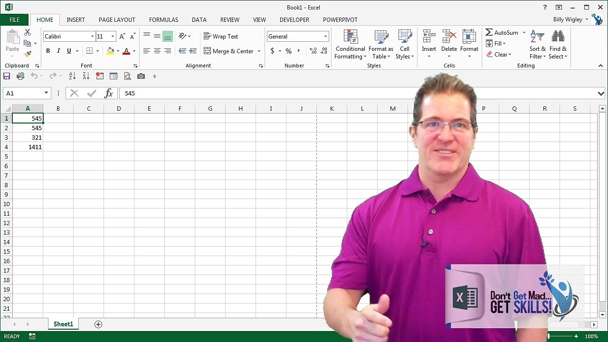Open the Conditional Formatting dropdown
This screenshot has height=342, width=608.
(x=350, y=45)
